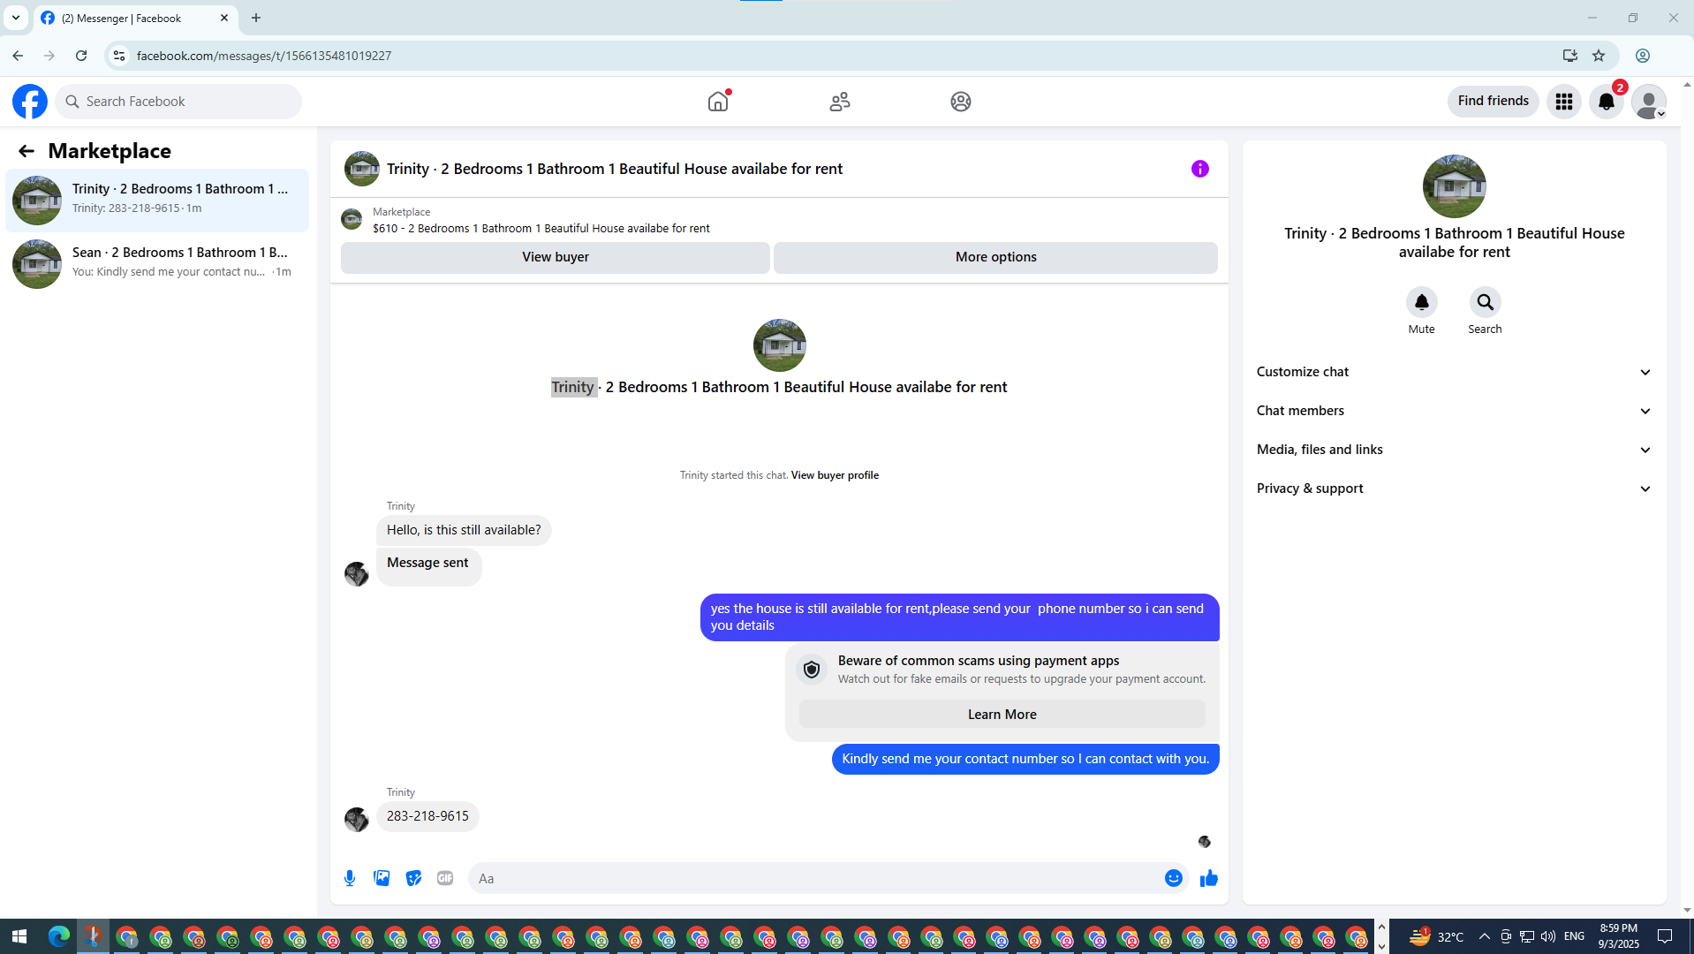Open the taskbar volume control
The height and width of the screenshot is (954, 1694).
click(x=1548, y=936)
